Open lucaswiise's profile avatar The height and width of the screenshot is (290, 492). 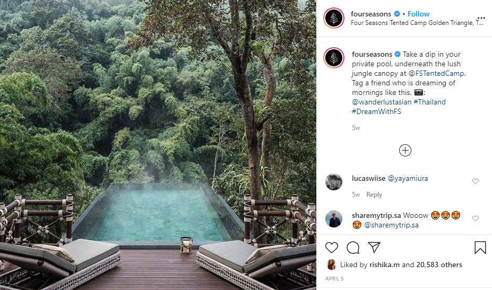(x=334, y=182)
